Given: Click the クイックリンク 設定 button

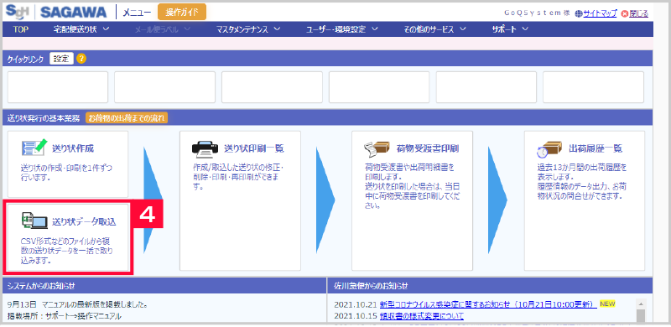Looking at the screenshot, I should [x=61, y=59].
